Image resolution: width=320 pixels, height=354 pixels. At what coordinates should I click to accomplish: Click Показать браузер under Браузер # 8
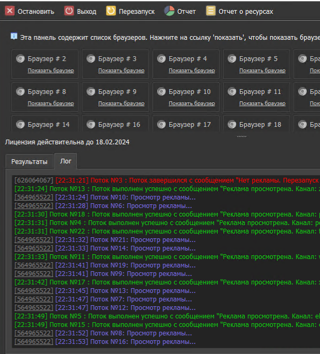[x=50, y=103]
